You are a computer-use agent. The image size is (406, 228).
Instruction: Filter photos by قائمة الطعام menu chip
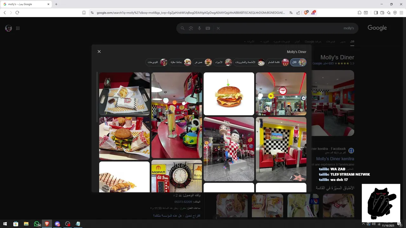click(x=278, y=62)
